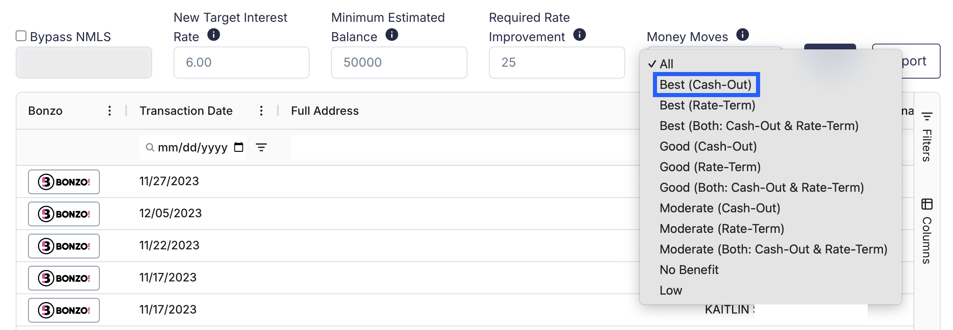Viewport: 953px width, 330px height.
Task: Enable the Bypass NMLS checkbox
Action: coord(21,36)
